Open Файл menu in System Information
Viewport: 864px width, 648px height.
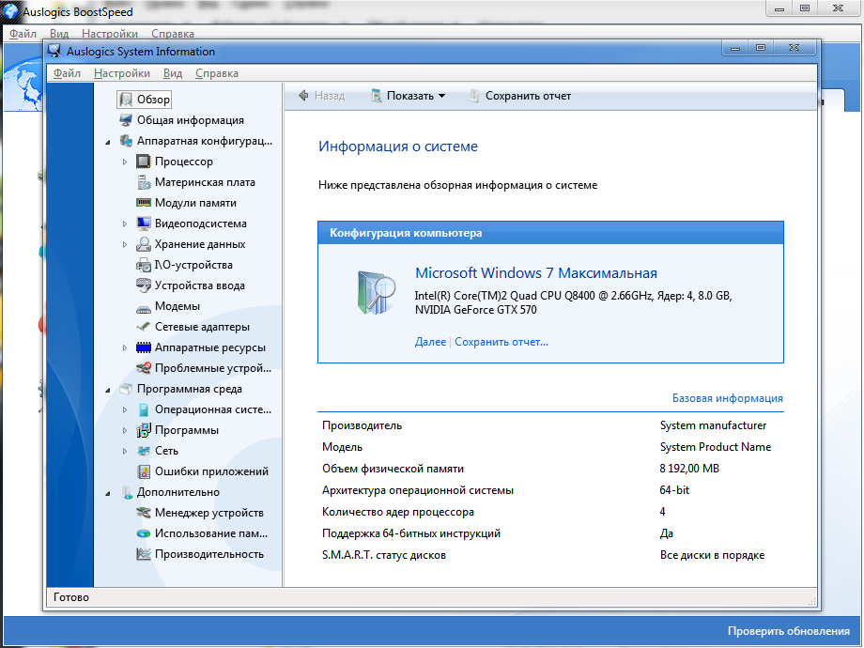point(67,73)
